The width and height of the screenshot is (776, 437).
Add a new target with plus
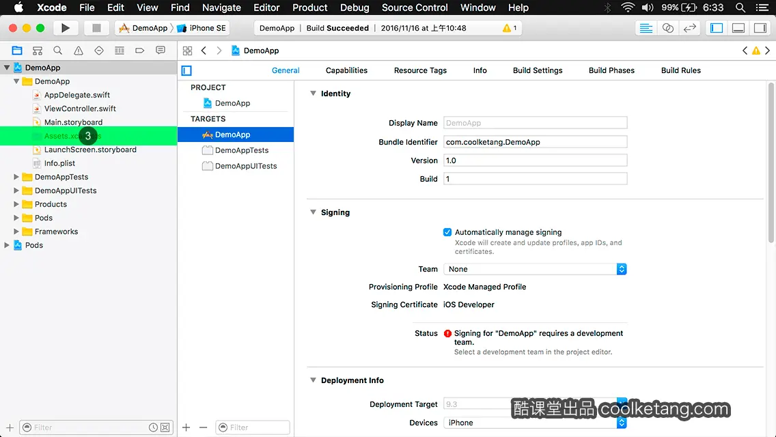click(186, 427)
